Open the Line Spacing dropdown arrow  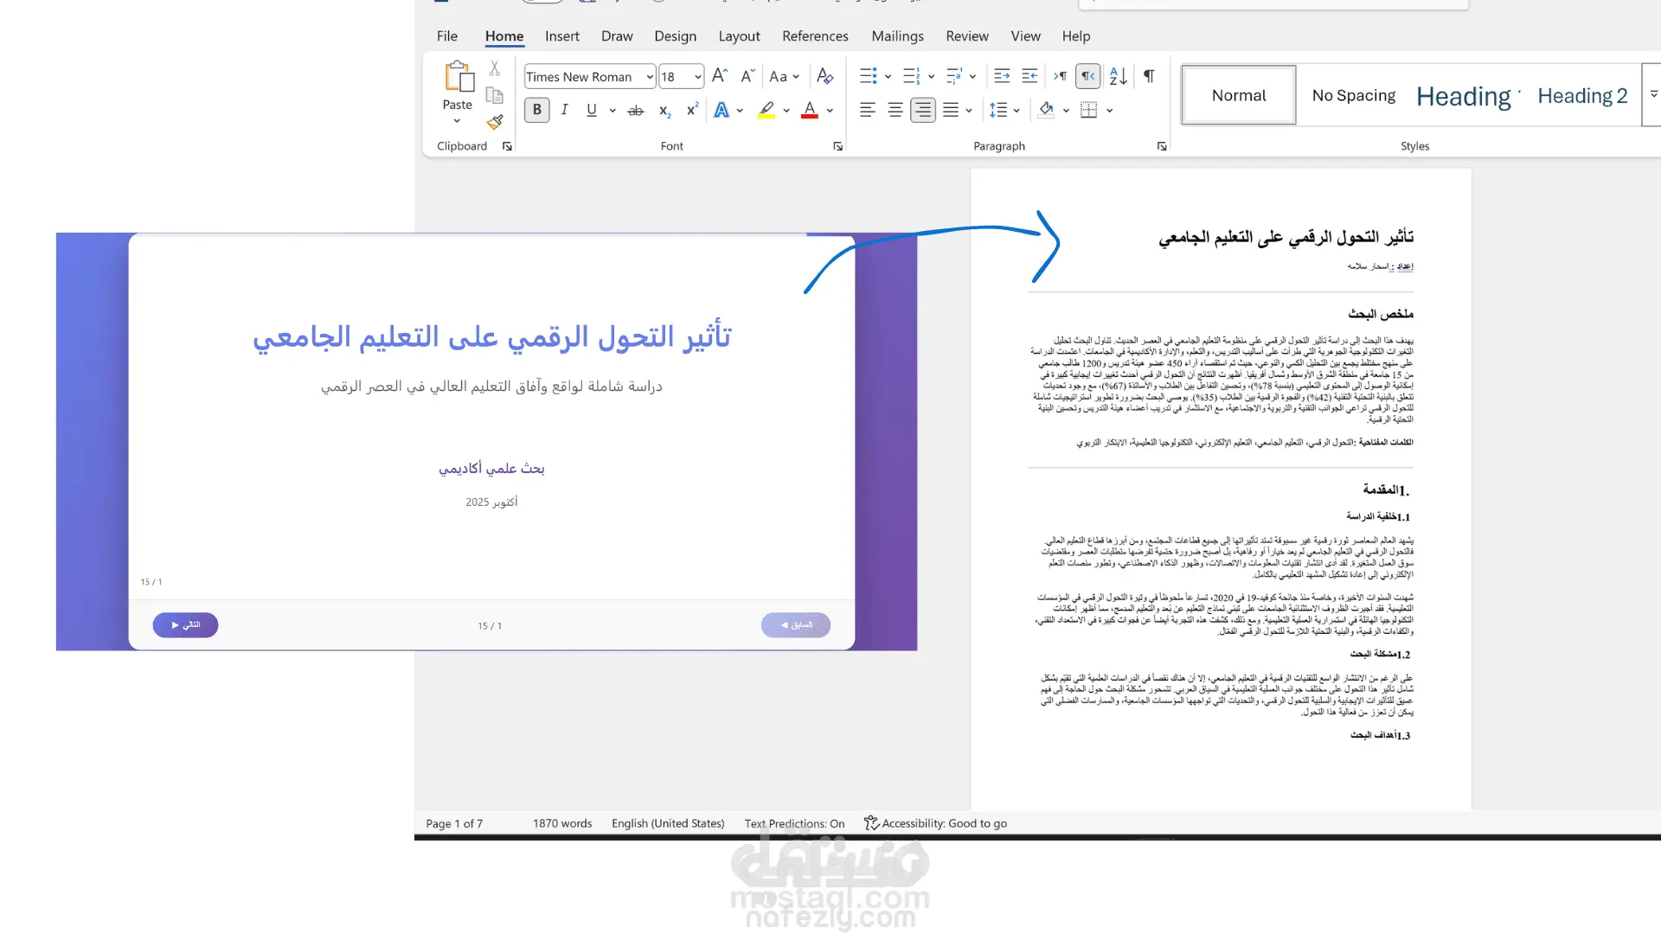tap(1016, 111)
